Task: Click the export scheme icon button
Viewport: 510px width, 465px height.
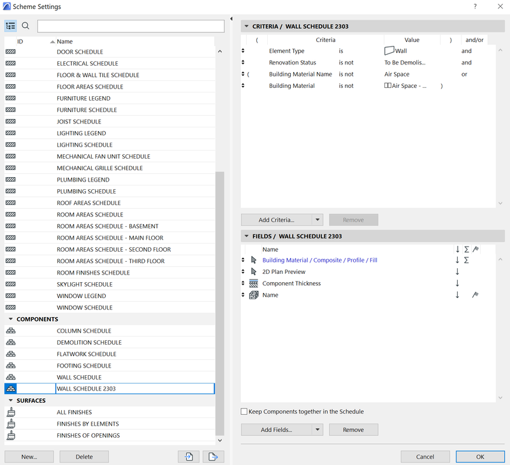Action: [213, 457]
